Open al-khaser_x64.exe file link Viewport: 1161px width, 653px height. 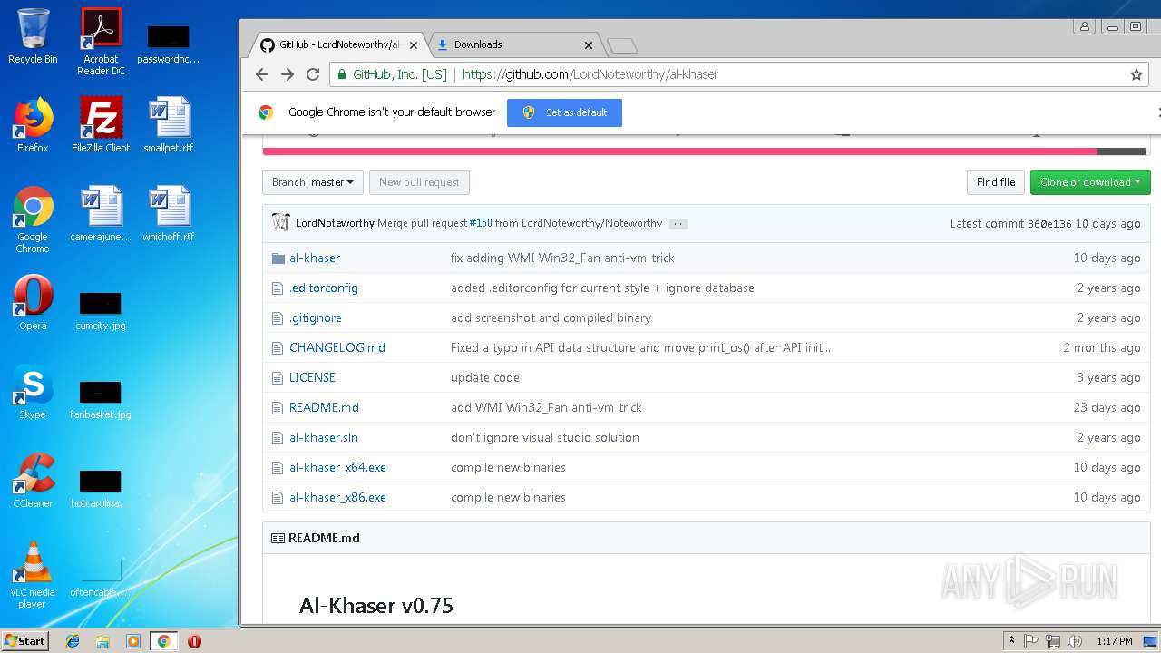(x=337, y=467)
